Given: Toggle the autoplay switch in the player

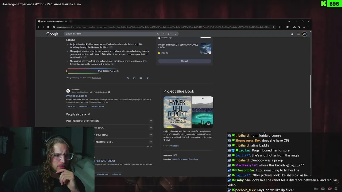Looking at the screenshot, I should point(316,189).
